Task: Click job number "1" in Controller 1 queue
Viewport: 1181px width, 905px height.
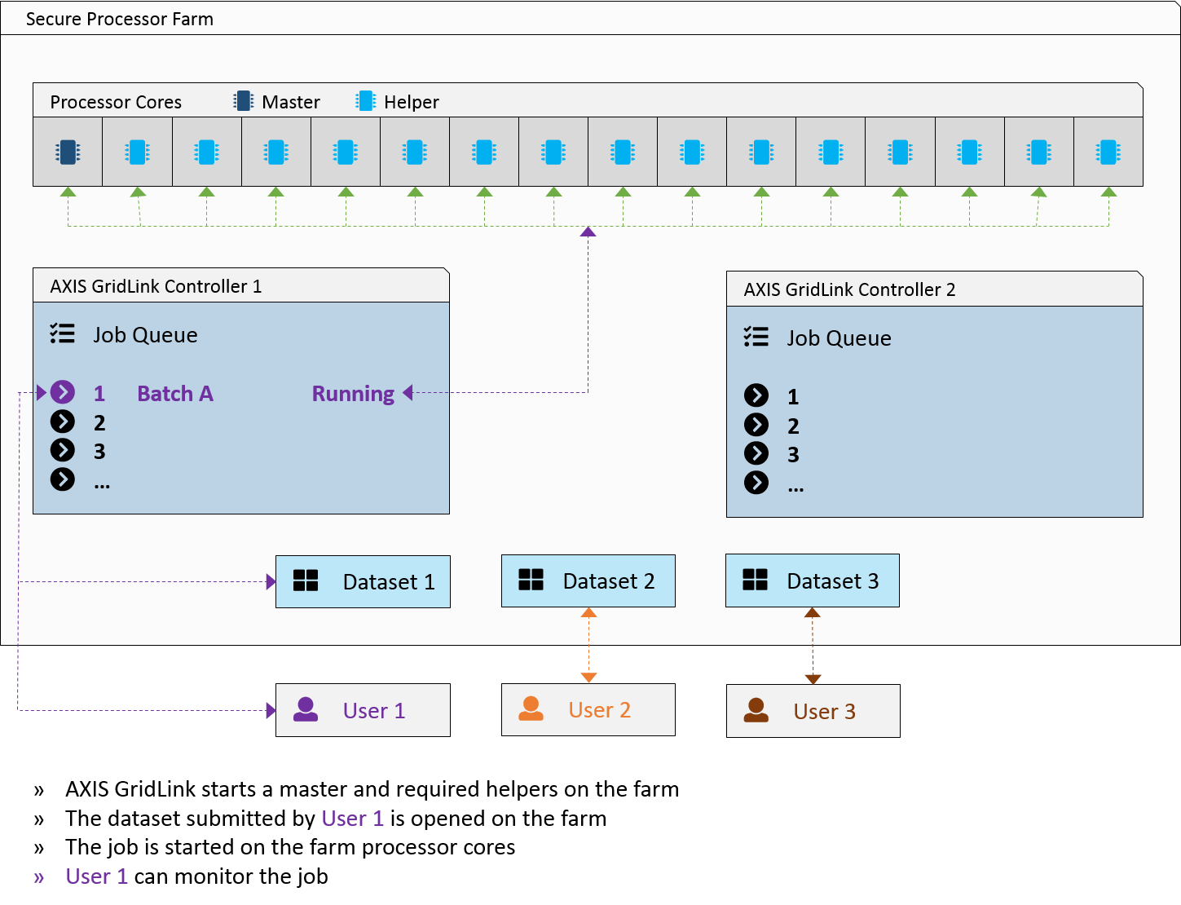Action: tap(99, 394)
